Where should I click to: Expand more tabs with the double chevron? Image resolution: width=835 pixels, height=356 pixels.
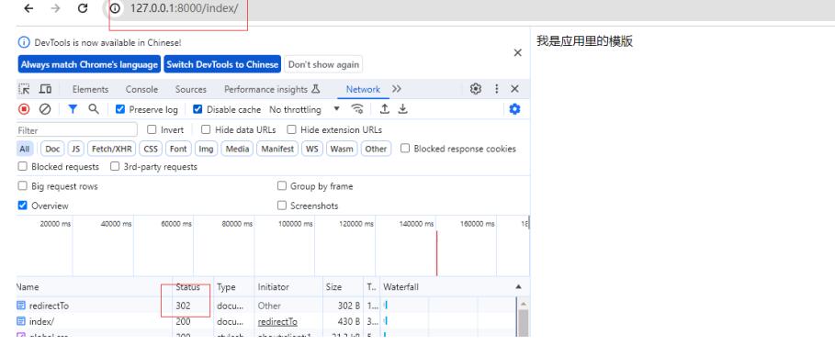(397, 89)
